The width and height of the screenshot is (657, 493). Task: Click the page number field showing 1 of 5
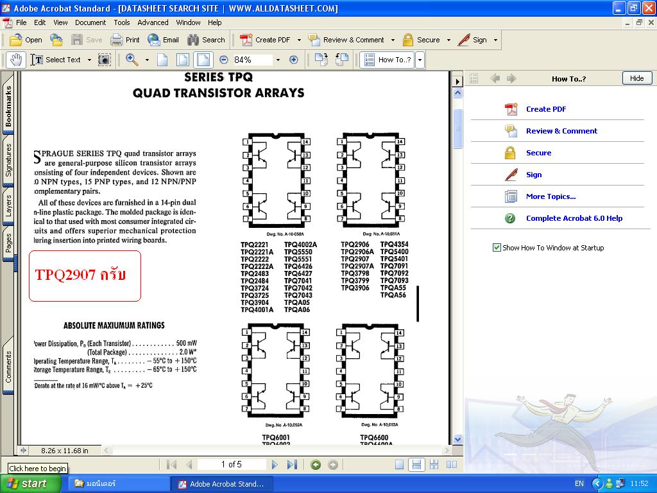232,465
